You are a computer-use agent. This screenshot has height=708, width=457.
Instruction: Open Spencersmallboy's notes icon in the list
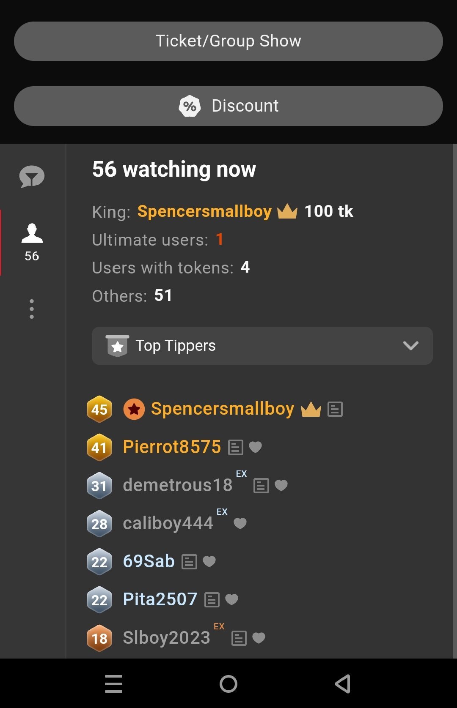tap(335, 409)
